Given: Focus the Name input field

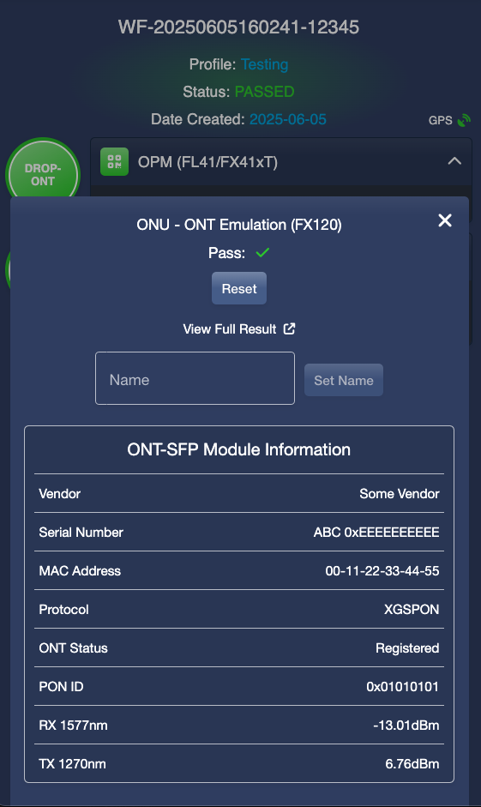Looking at the screenshot, I should click(x=195, y=378).
